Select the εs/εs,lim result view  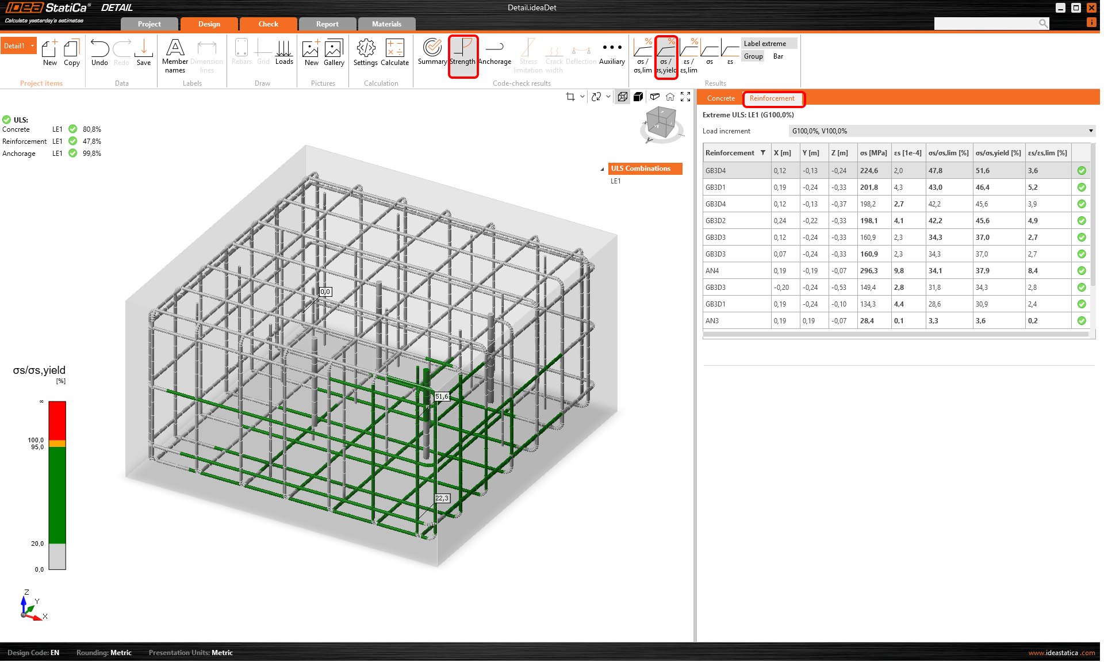688,55
